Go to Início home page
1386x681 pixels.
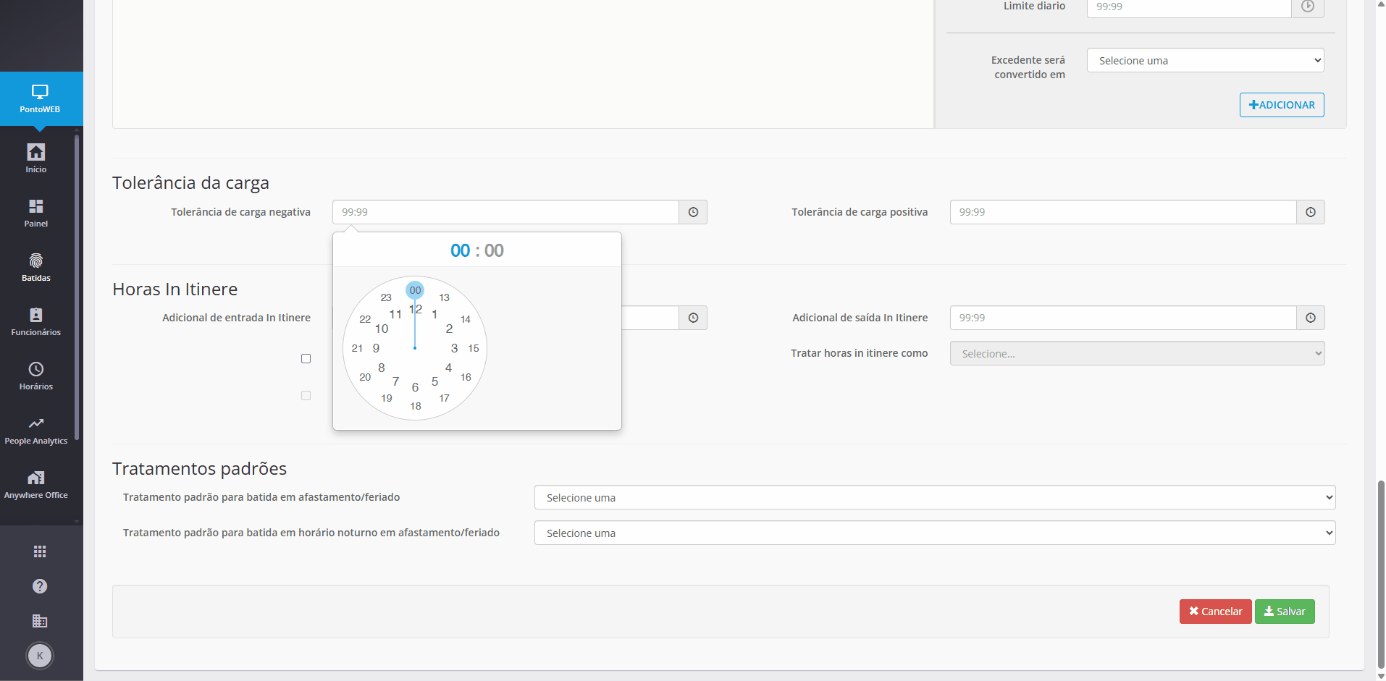point(36,158)
